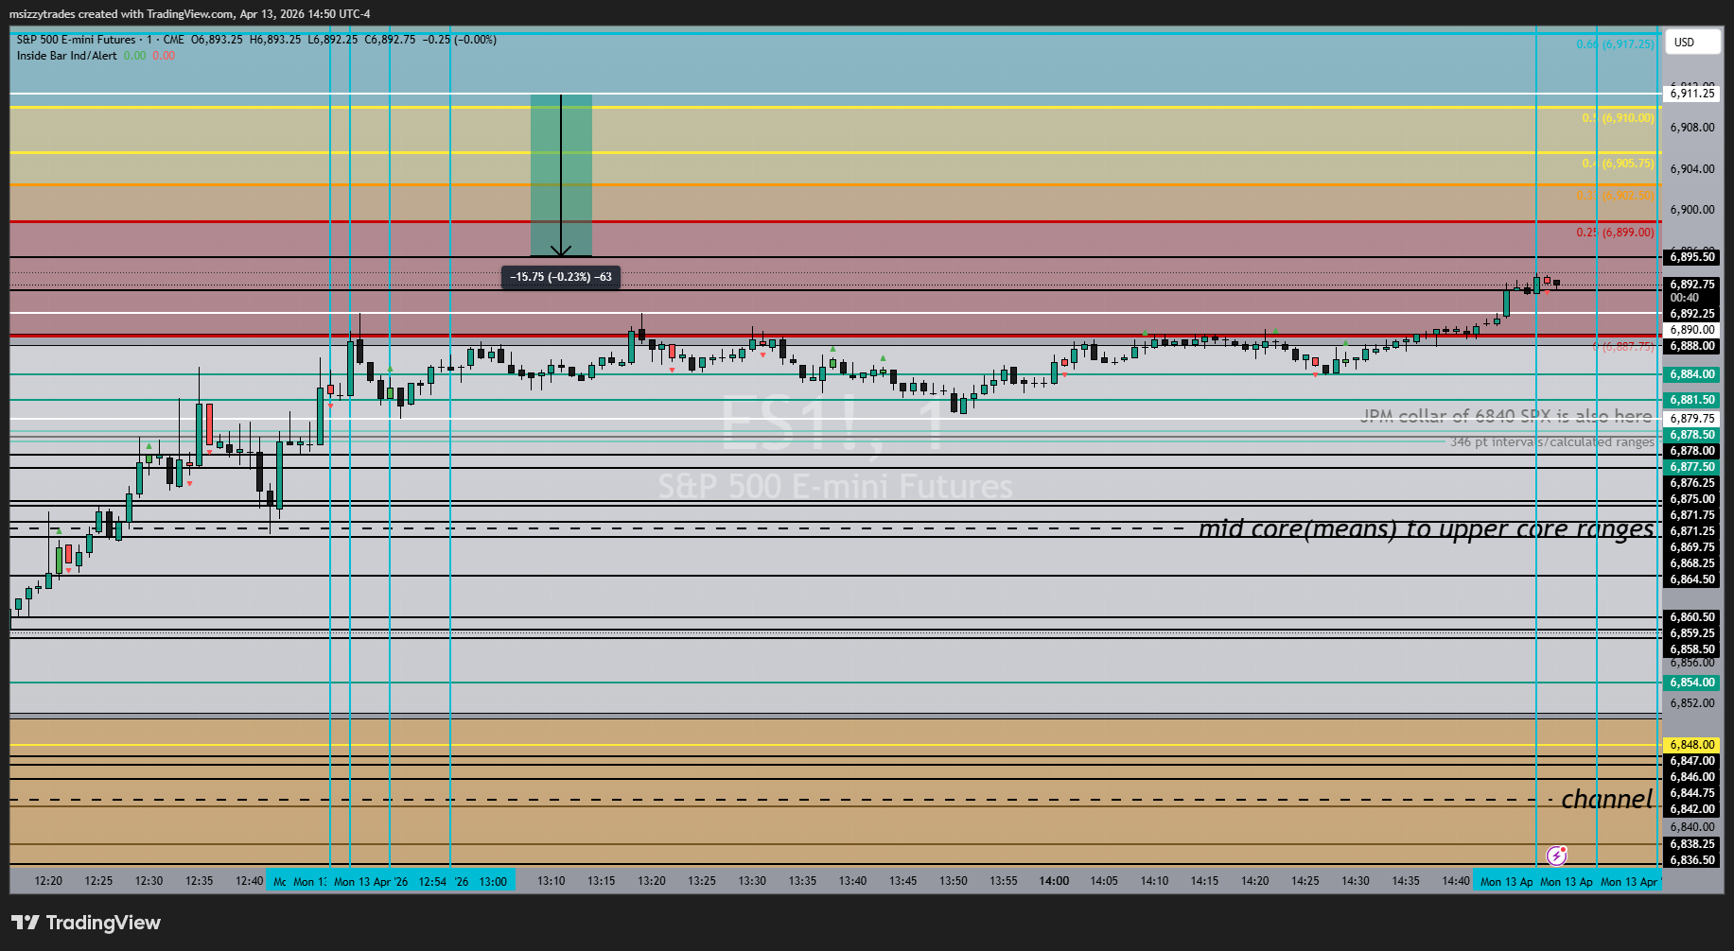This screenshot has width=1734, height=951.
Task: Click the 6,836.50 price axis label
Action: coord(1692,860)
